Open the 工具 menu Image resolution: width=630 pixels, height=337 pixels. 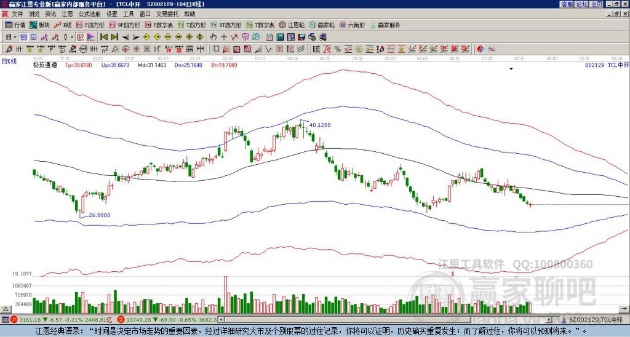click(x=128, y=14)
